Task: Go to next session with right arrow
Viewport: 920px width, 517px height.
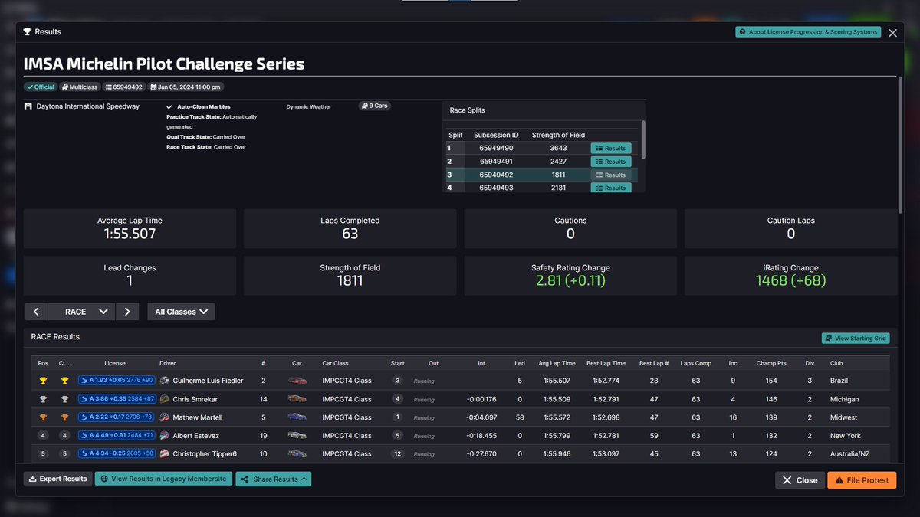Action: [127, 312]
